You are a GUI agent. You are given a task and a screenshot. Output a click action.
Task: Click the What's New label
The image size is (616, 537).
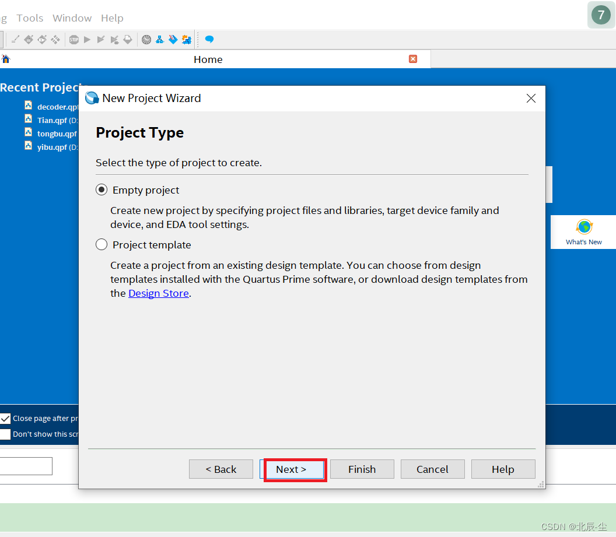584,242
